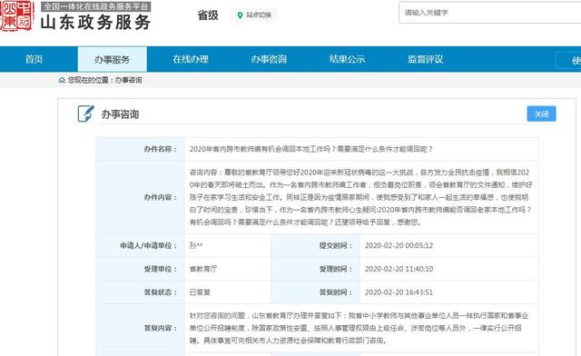Click the 省级 level label
Image resolution: width=581 pixels, height=356 pixels.
point(208,15)
